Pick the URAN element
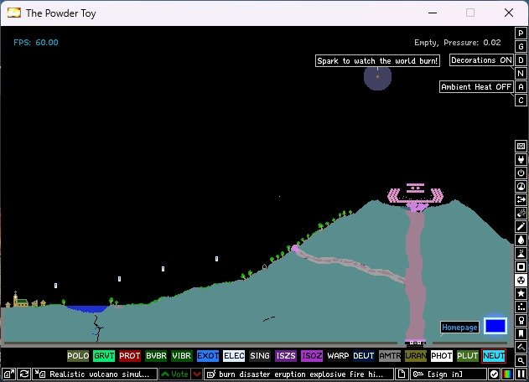This screenshot has height=382, width=529. (416, 356)
